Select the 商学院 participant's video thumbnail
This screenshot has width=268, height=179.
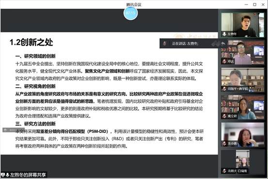tap(242, 80)
